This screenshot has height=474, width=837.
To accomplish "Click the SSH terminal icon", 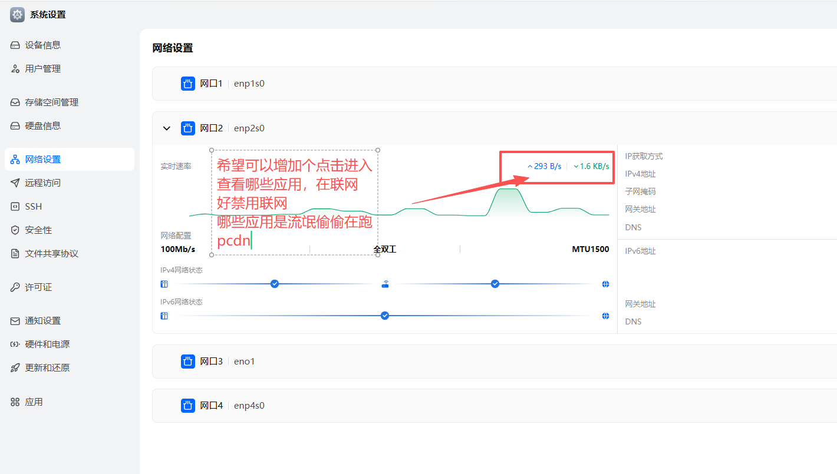I will pos(15,207).
